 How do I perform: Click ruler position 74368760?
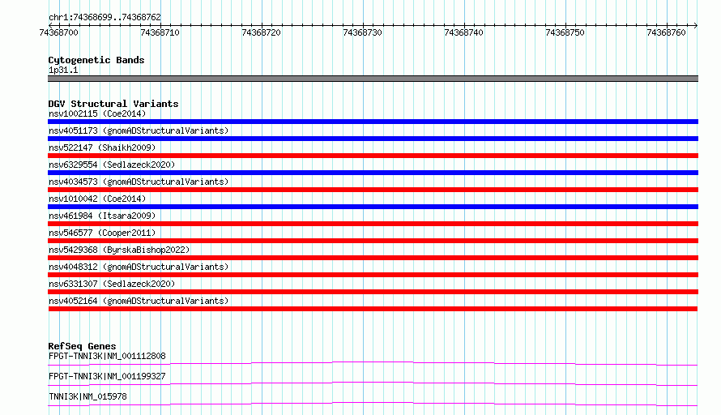click(x=666, y=32)
